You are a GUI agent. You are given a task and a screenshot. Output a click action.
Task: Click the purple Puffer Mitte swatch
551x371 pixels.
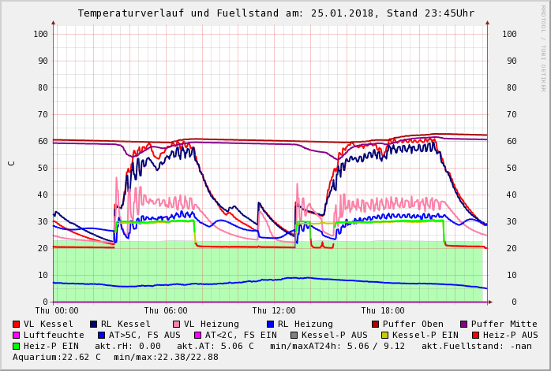[463, 325]
